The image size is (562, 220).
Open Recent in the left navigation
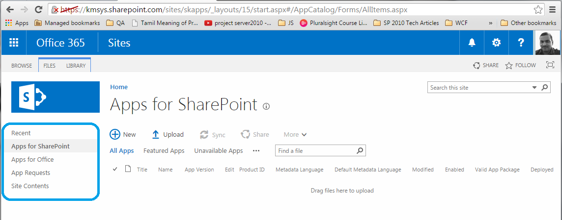pyautogui.click(x=21, y=133)
